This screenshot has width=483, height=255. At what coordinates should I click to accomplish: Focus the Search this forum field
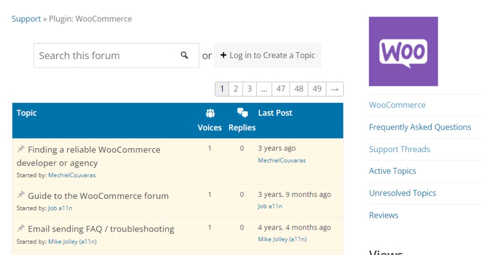pyautogui.click(x=117, y=56)
